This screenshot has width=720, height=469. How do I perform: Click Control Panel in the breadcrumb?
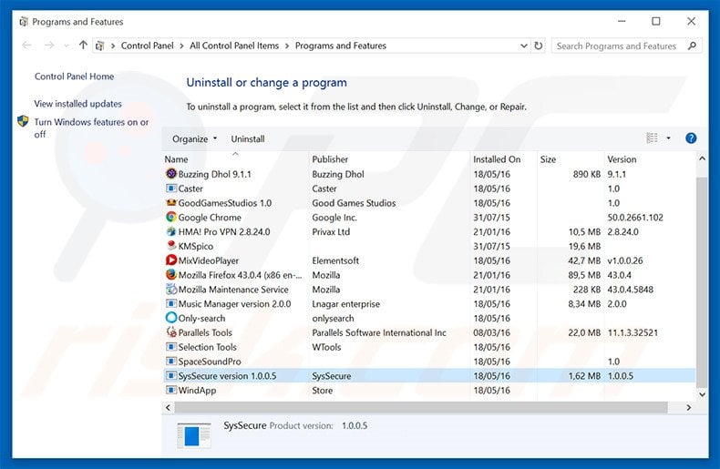point(147,46)
